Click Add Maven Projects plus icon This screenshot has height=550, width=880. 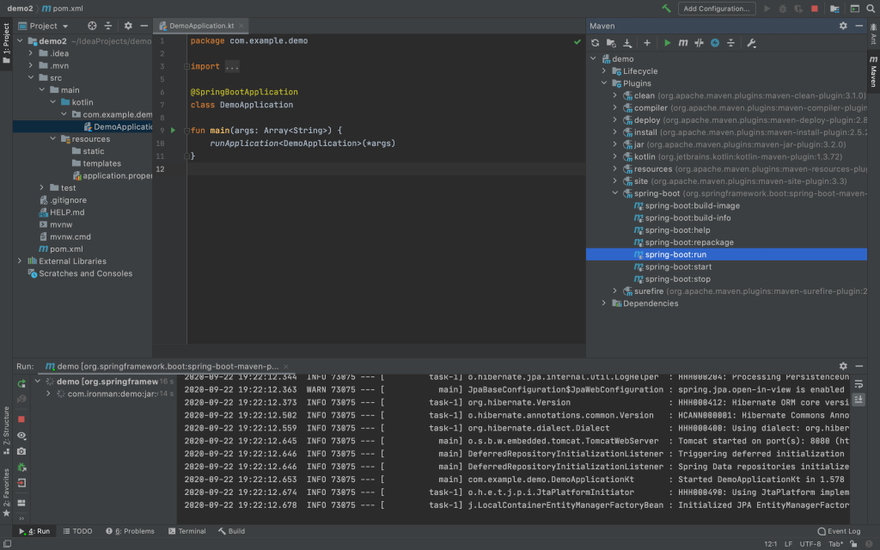[646, 43]
